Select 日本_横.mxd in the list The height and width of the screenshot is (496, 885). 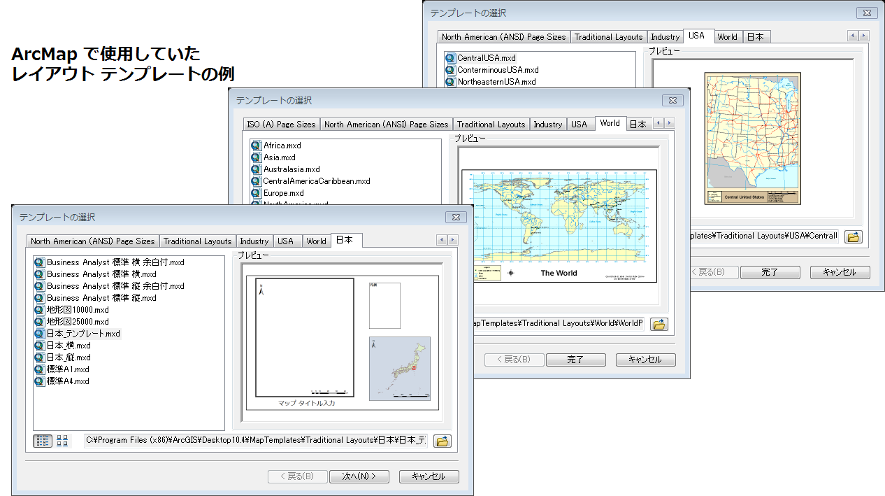tap(69, 346)
